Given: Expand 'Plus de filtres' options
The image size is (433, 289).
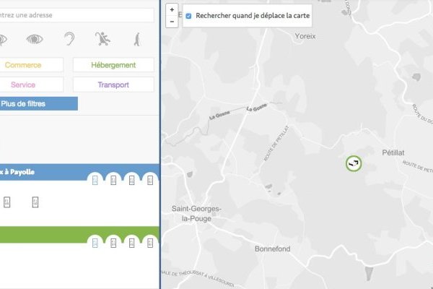Looking at the screenshot, I should pyautogui.click(x=36, y=104).
